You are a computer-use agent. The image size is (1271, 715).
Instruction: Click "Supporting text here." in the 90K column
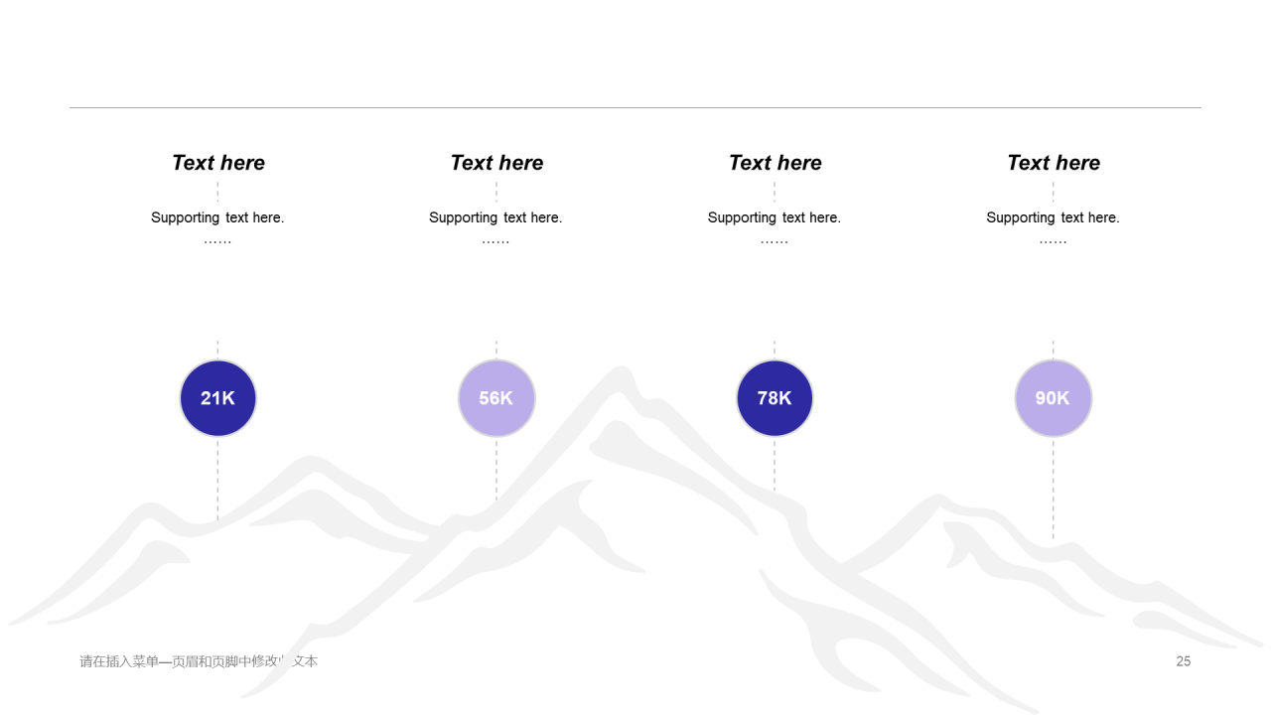pos(1053,217)
